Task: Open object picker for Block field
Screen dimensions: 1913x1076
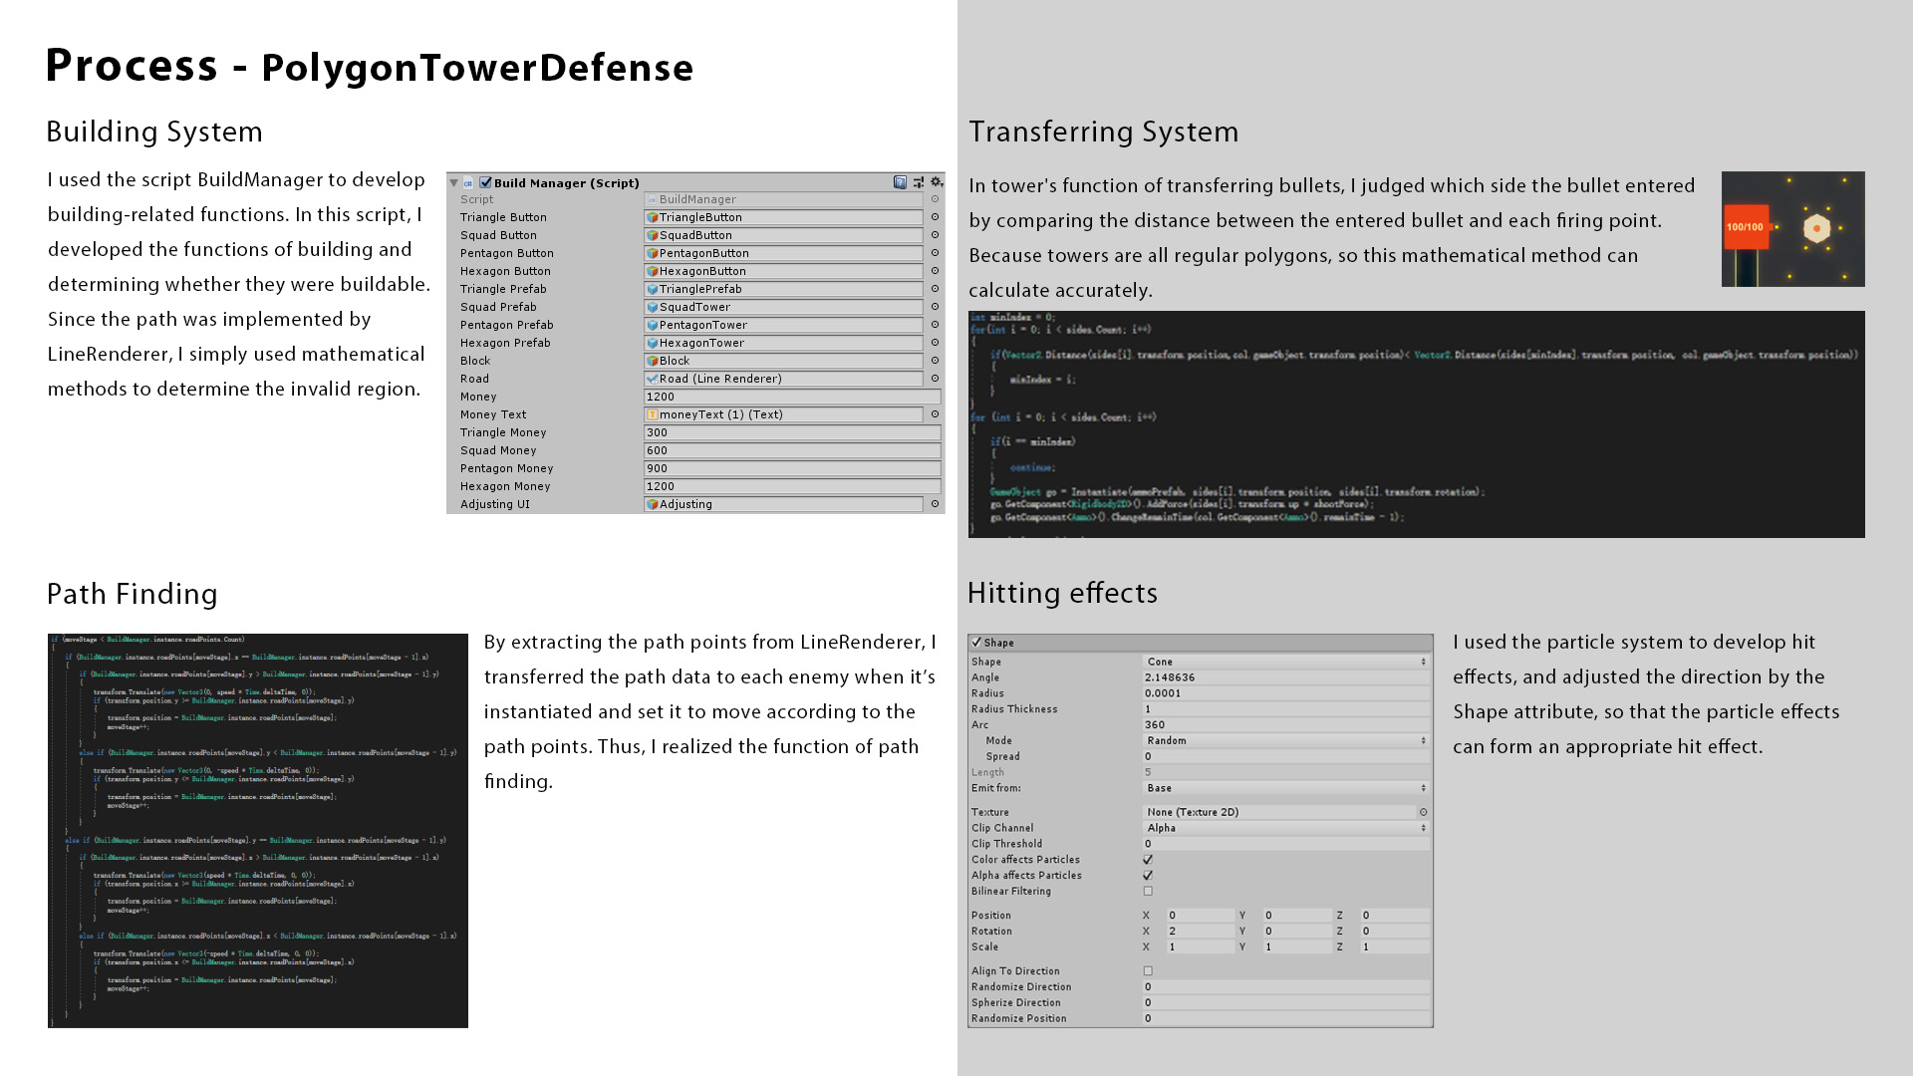Action: click(935, 361)
